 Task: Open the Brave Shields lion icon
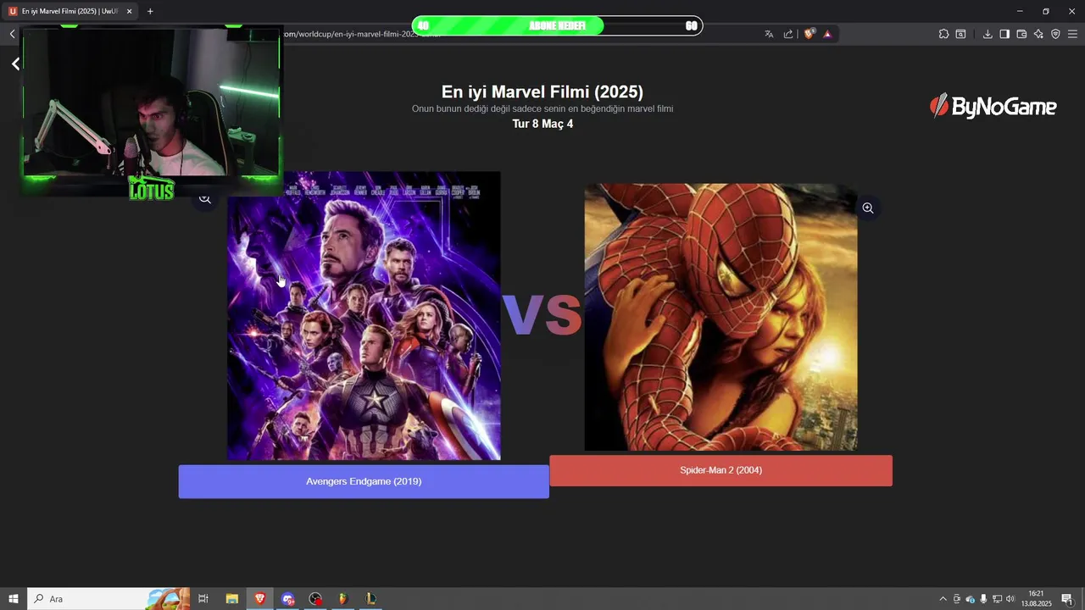(810, 34)
